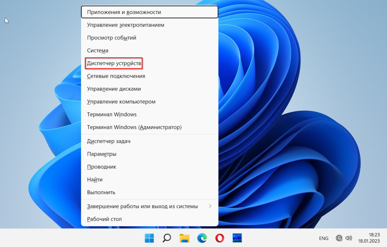Screen dimensions: 387x247
Task: Select Диспетчер устройств
Action: coord(150,63)
